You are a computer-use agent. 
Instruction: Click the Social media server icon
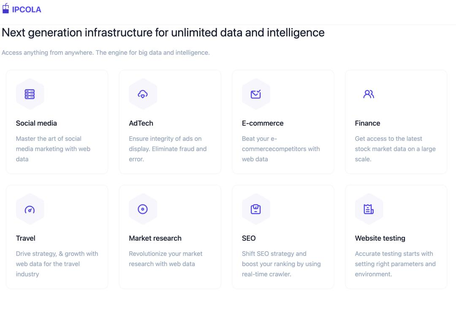click(30, 94)
